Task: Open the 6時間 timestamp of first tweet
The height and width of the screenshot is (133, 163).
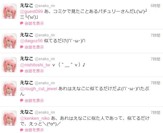Action: click(x=155, y=6)
